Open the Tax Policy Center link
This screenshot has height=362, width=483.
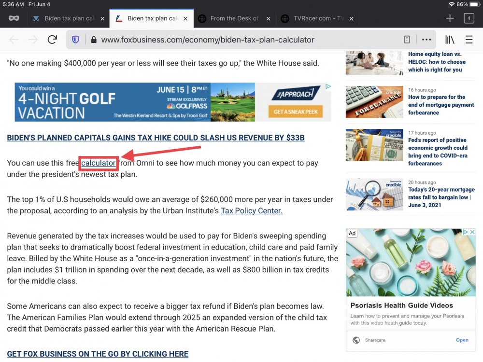pyautogui.click(x=251, y=210)
